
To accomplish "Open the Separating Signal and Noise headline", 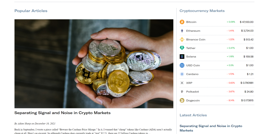I will coord(62,113).
